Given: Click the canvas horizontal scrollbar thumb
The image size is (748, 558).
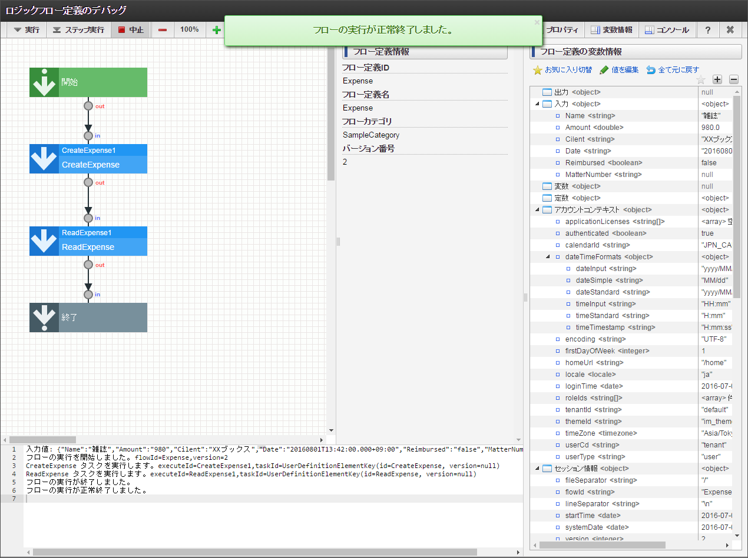Looking at the screenshot, I should click(x=42, y=440).
